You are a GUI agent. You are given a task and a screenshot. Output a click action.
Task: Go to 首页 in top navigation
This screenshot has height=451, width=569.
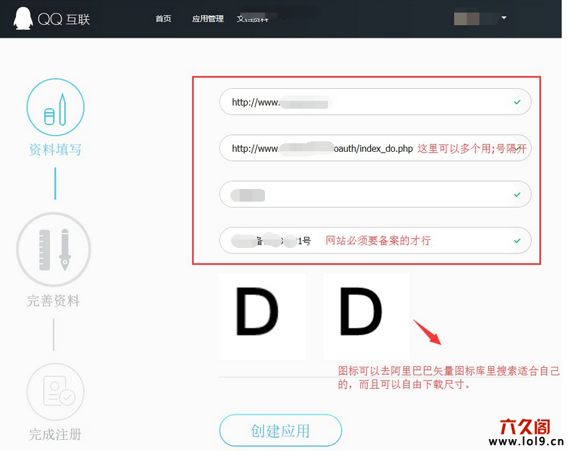pyautogui.click(x=163, y=19)
